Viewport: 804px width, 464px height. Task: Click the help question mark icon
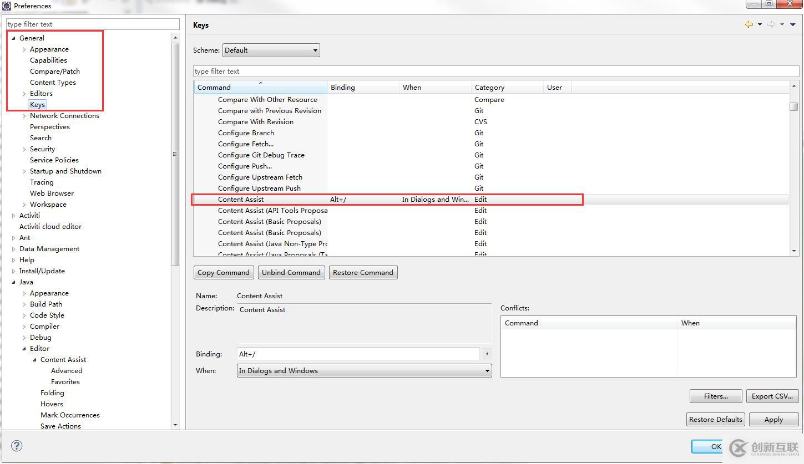(x=17, y=446)
